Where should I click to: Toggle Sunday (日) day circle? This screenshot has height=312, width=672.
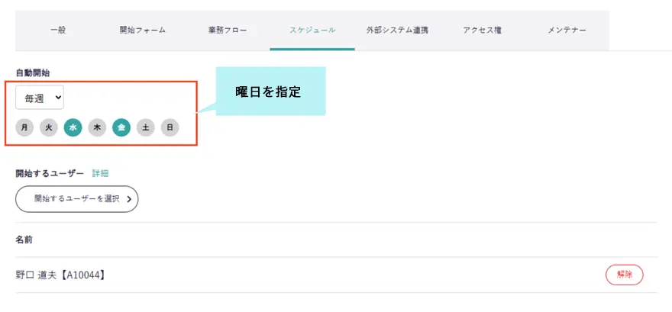pos(170,127)
